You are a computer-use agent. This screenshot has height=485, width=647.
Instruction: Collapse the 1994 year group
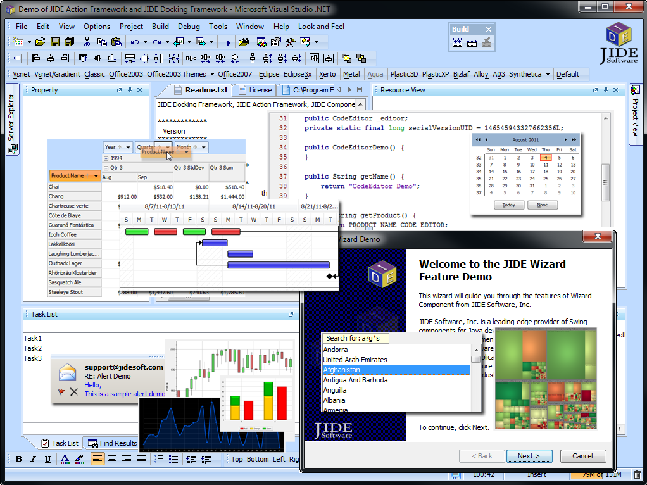point(106,158)
